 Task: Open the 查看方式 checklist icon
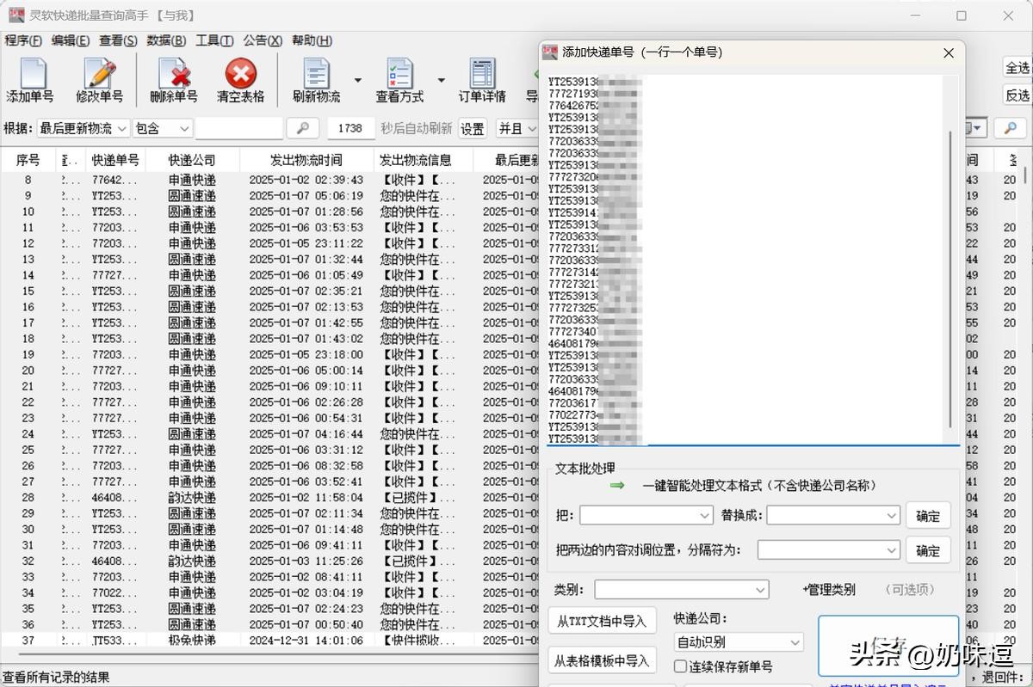coord(399,75)
